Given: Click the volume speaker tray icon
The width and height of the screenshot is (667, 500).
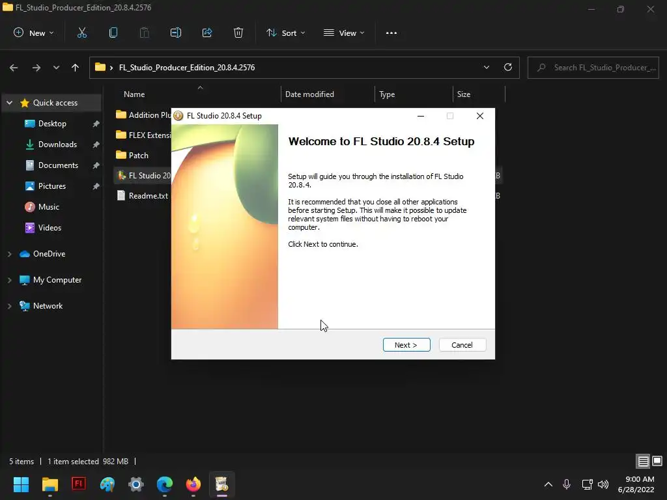Looking at the screenshot, I should [x=603, y=484].
